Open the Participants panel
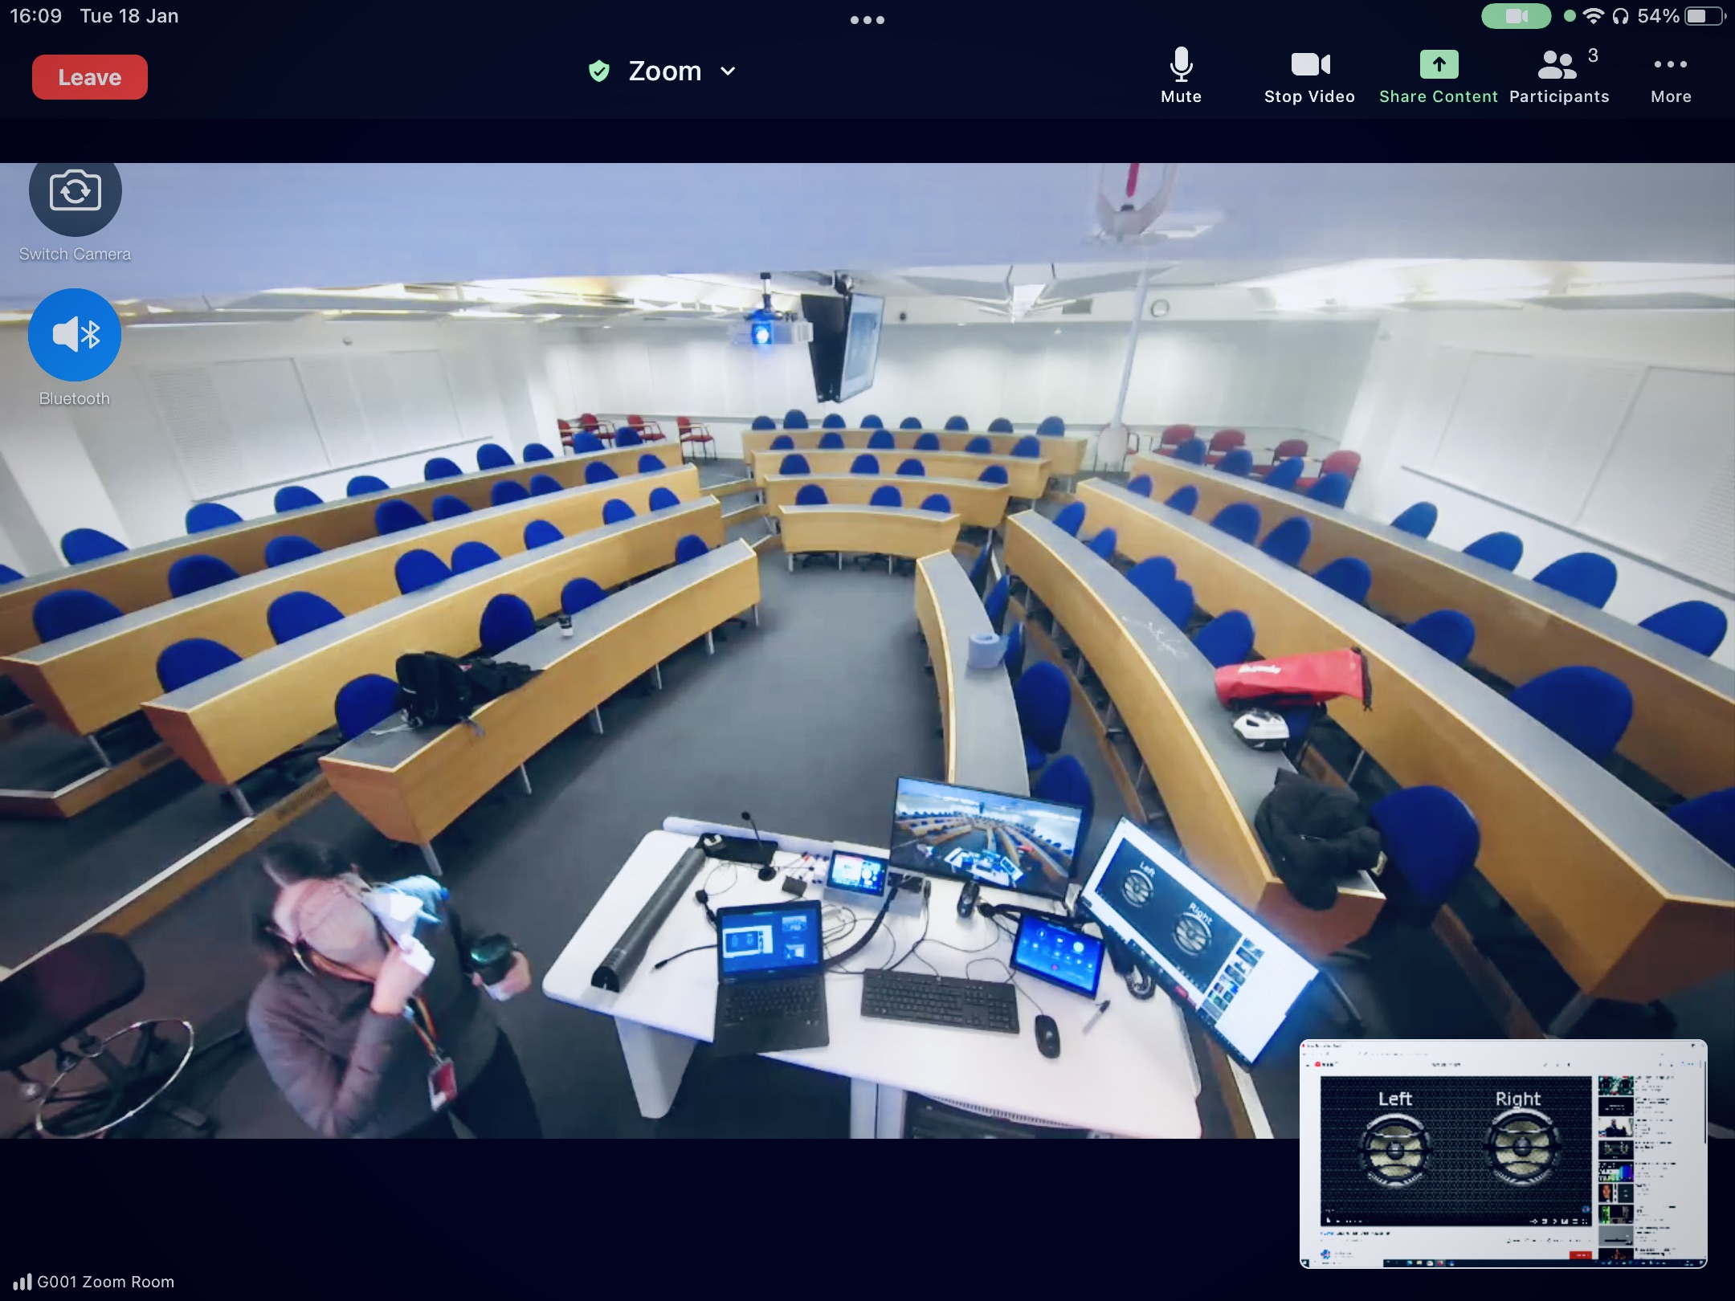The height and width of the screenshot is (1301, 1735). click(1558, 75)
